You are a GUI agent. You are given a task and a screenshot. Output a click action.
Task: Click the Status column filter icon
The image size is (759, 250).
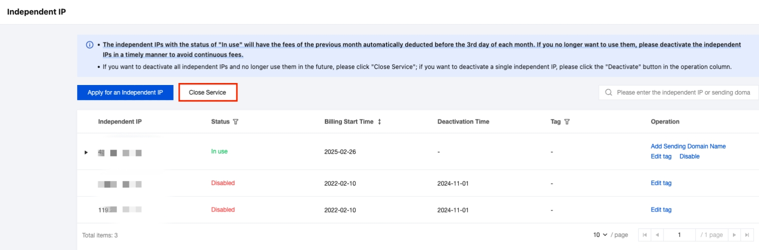click(x=235, y=122)
